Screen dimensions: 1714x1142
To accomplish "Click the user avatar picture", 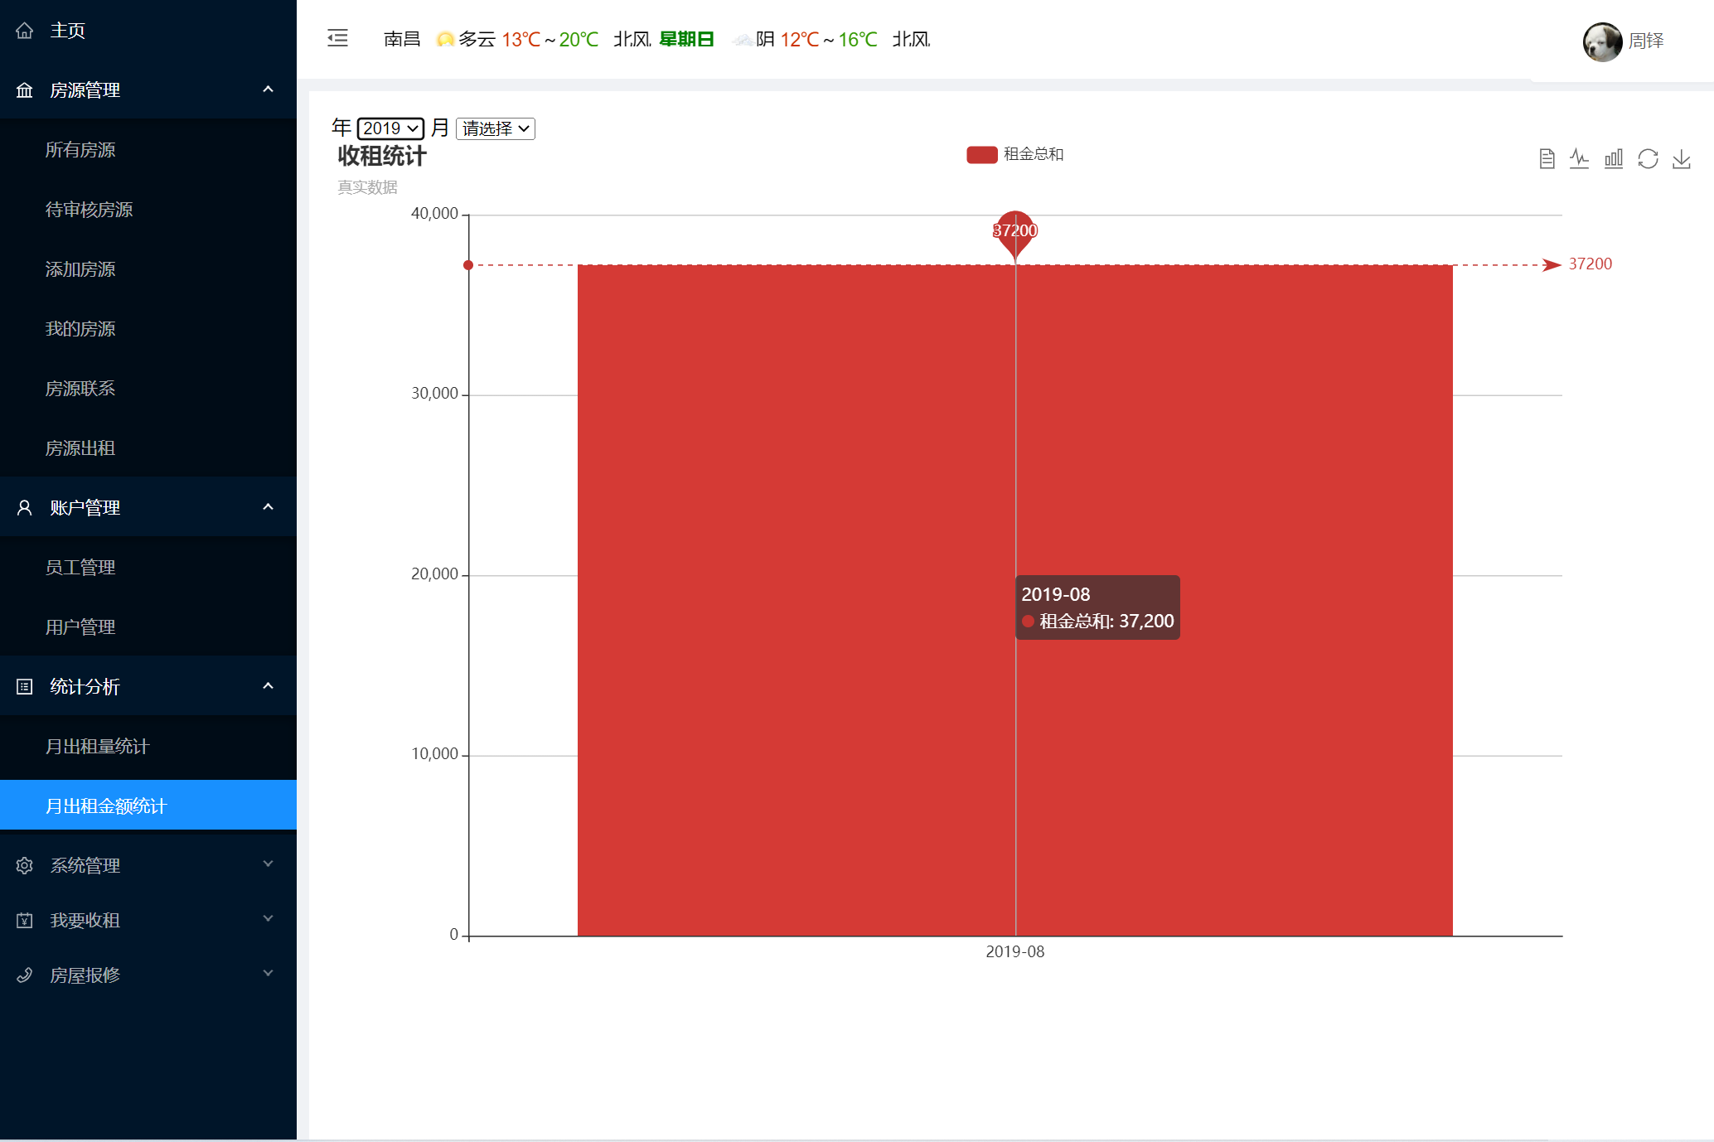I will click(x=1601, y=41).
